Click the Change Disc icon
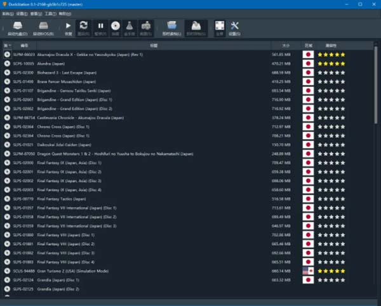This screenshot has width=381, height=306. coord(116,27)
